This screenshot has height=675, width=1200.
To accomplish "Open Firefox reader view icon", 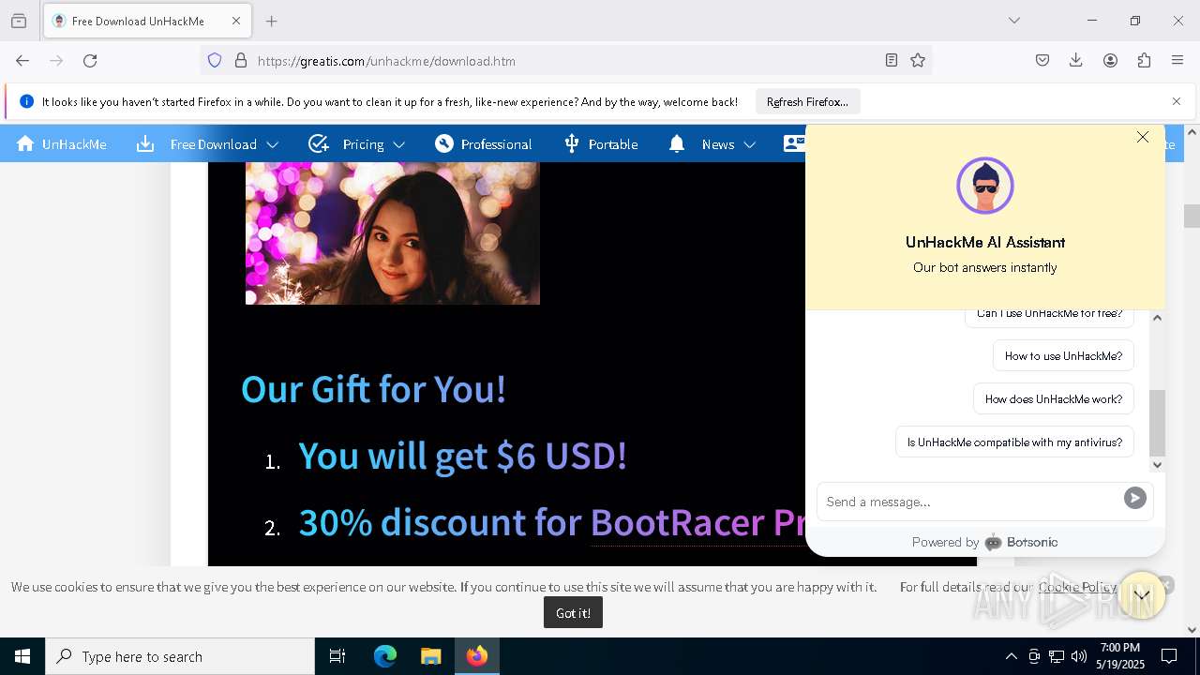I will pyautogui.click(x=892, y=60).
